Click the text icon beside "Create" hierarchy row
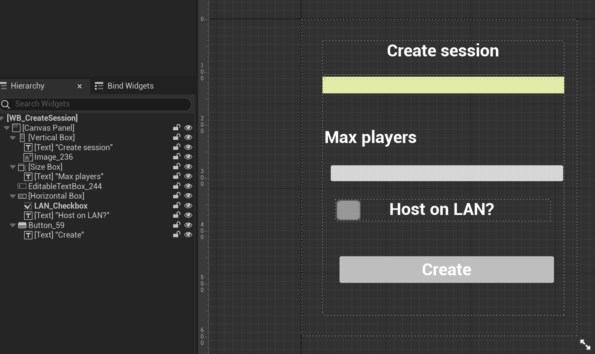The image size is (595, 354). 28,235
